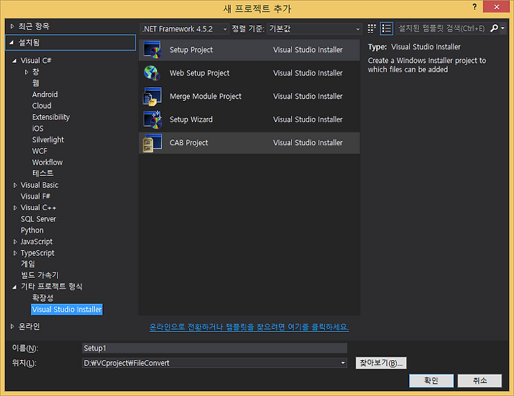Select the CAB Project template name
The width and height of the screenshot is (514, 396).
coord(188,143)
